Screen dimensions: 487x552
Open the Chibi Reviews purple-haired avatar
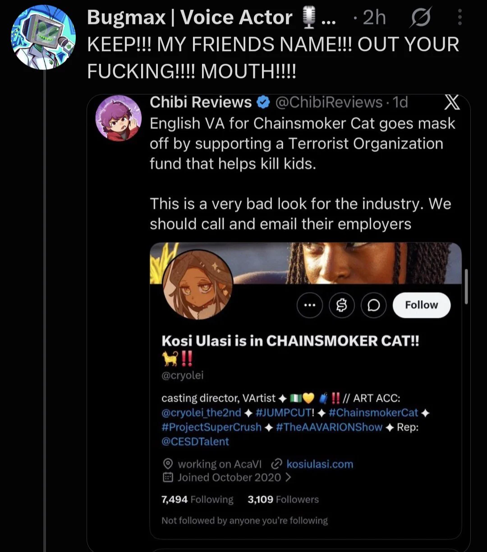click(119, 118)
